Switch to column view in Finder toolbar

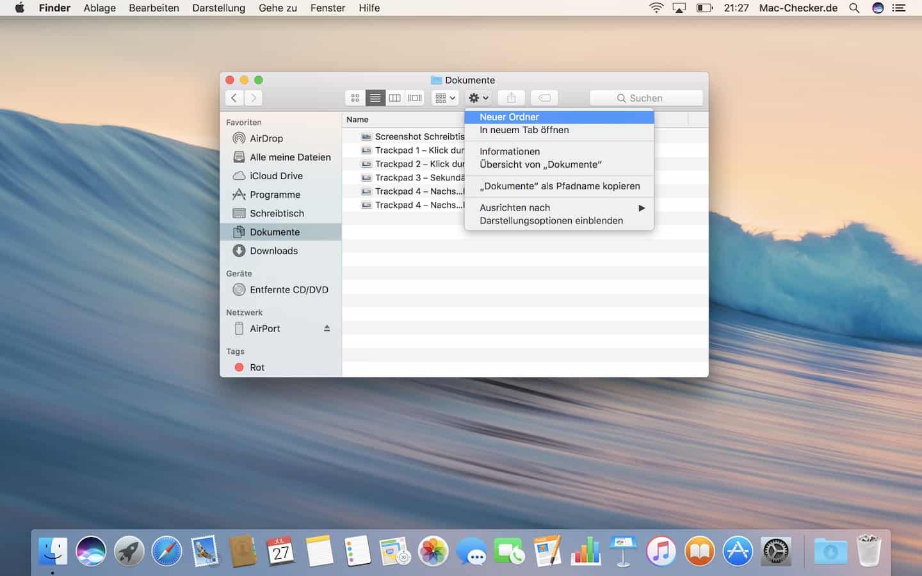pos(395,98)
